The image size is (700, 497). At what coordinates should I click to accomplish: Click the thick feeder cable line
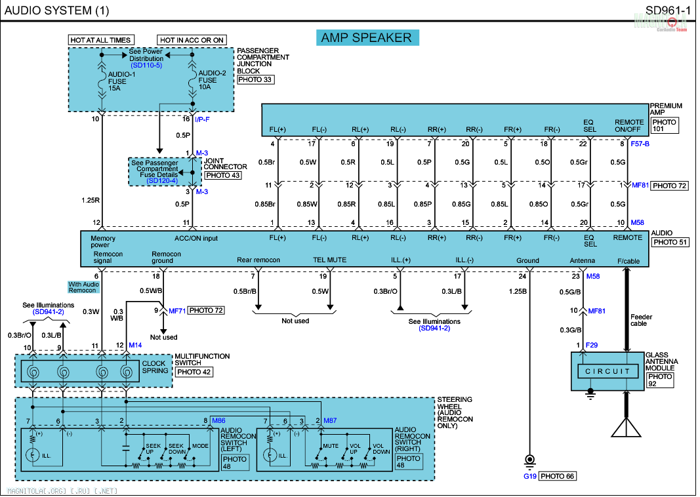click(627, 308)
